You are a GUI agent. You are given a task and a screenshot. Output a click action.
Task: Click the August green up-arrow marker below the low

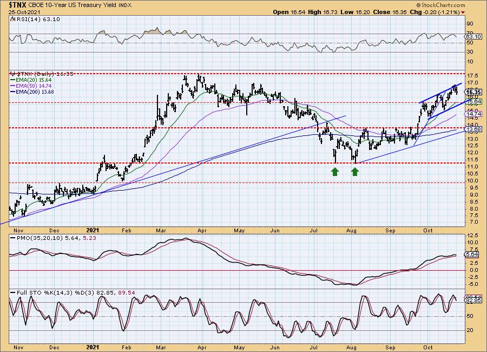tap(355, 172)
